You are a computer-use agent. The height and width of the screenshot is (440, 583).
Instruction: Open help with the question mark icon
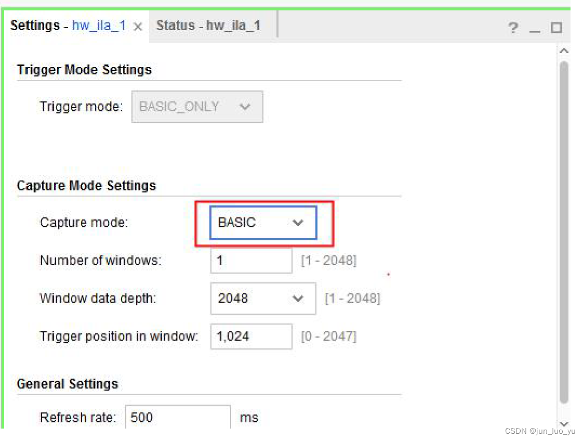point(513,28)
